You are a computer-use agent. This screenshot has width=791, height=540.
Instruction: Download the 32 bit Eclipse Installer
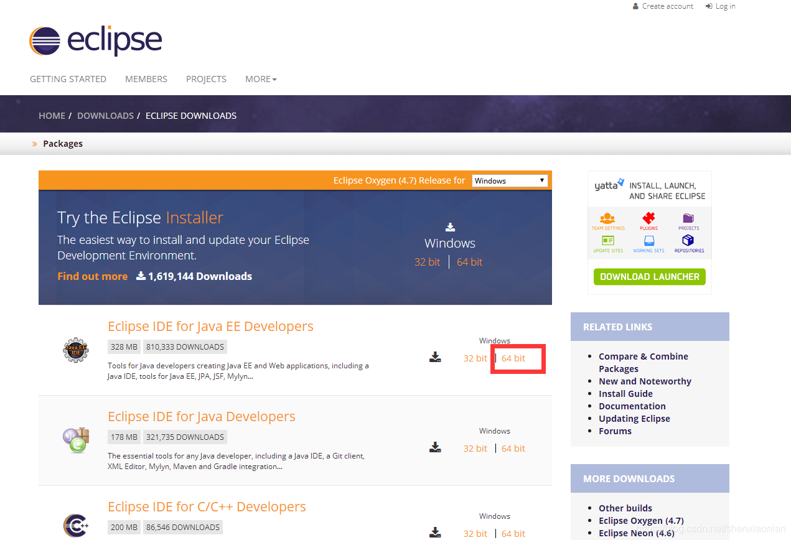coord(428,262)
